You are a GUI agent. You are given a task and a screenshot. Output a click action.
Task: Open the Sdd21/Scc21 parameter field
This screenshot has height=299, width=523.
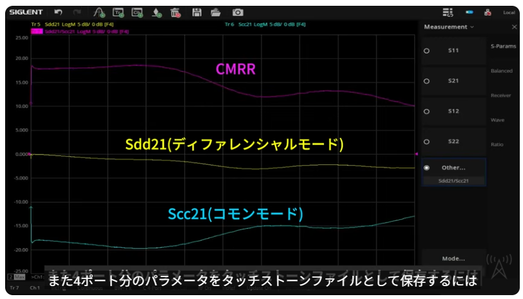[453, 181]
